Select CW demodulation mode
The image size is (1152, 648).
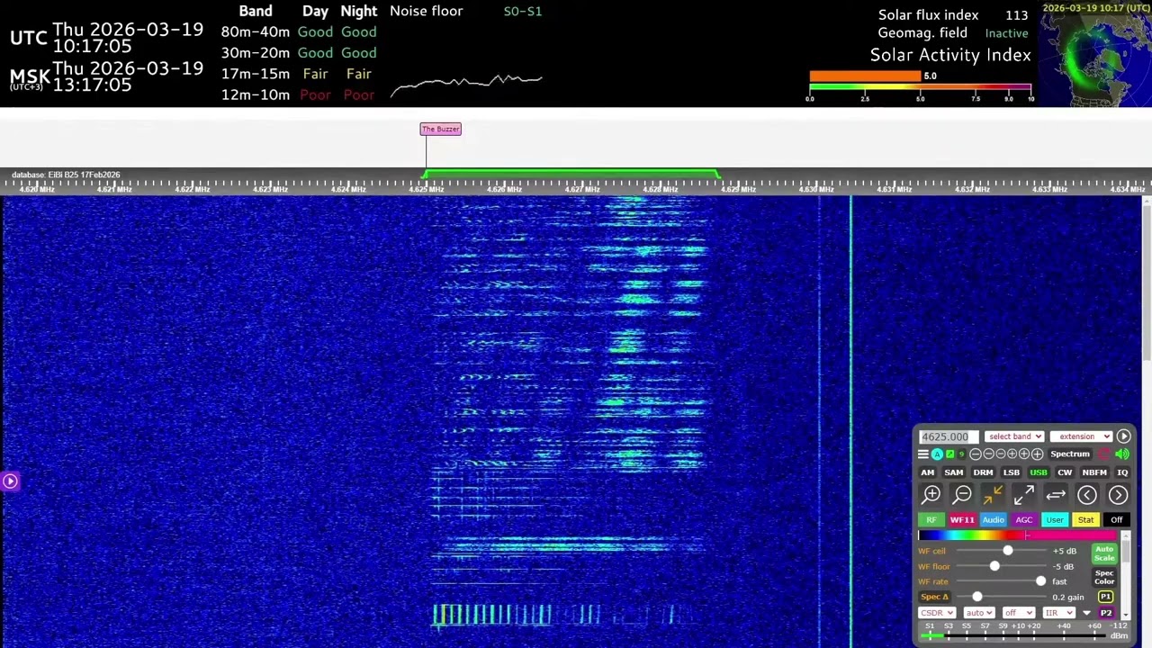tap(1065, 472)
